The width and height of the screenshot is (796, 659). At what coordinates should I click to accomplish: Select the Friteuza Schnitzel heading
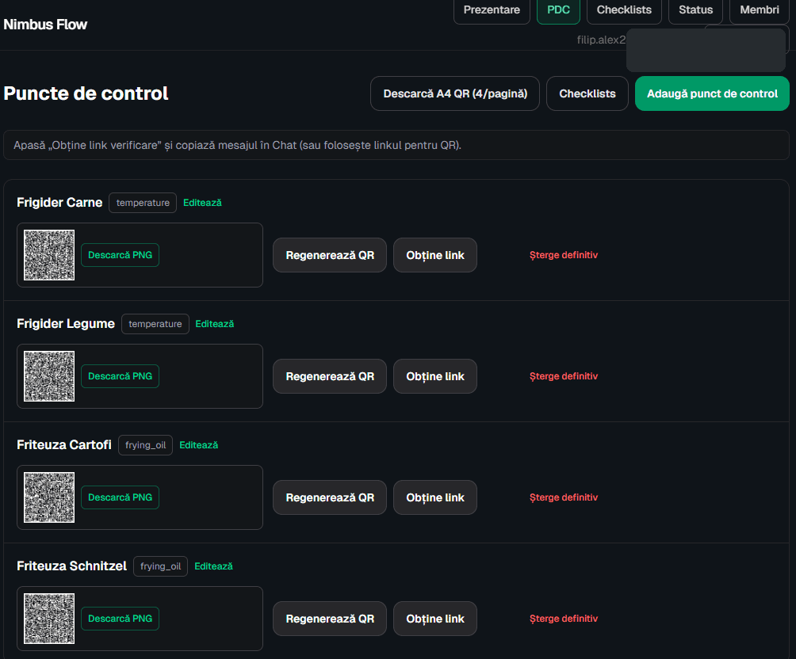click(x=71, y=566)
